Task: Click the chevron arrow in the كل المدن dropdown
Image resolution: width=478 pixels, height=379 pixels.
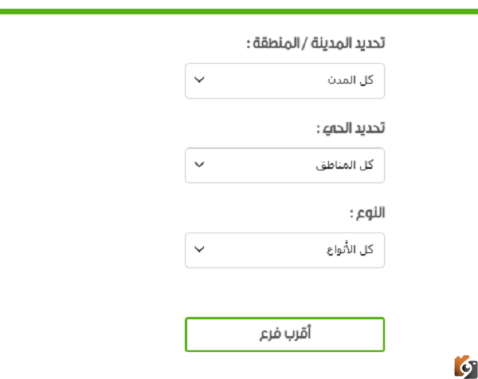Action: 199,80
